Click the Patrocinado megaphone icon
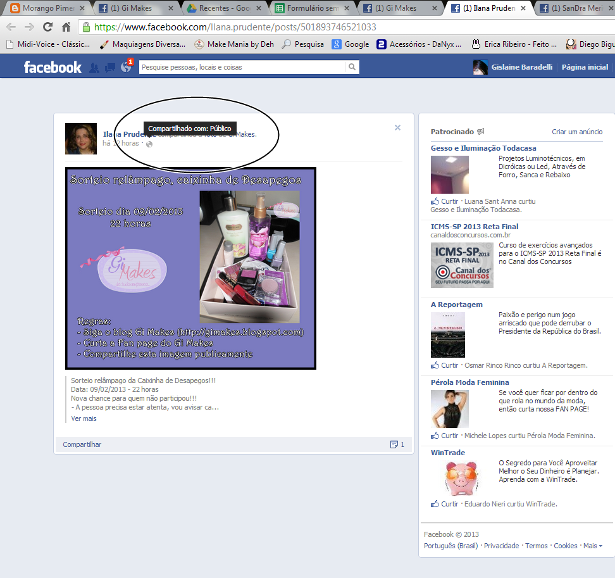 480,132
